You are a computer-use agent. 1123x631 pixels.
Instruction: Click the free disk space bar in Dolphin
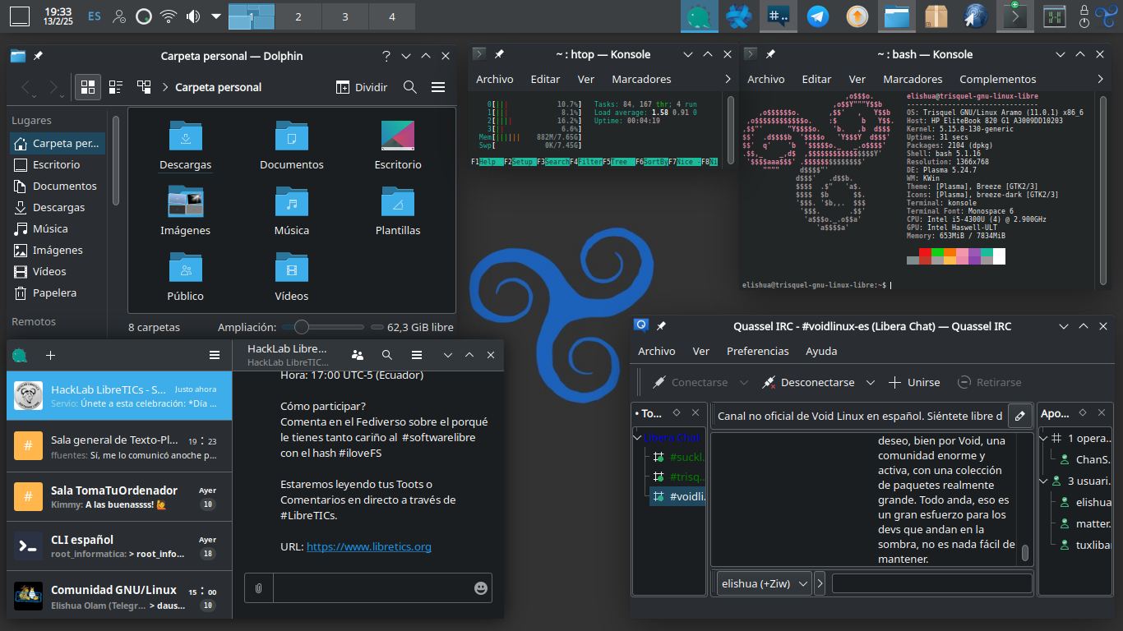tap(378, 327)
